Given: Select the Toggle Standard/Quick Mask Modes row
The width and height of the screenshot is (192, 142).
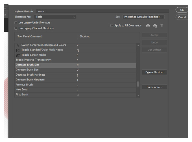Looking at the screenshot, I should (76, 50).
